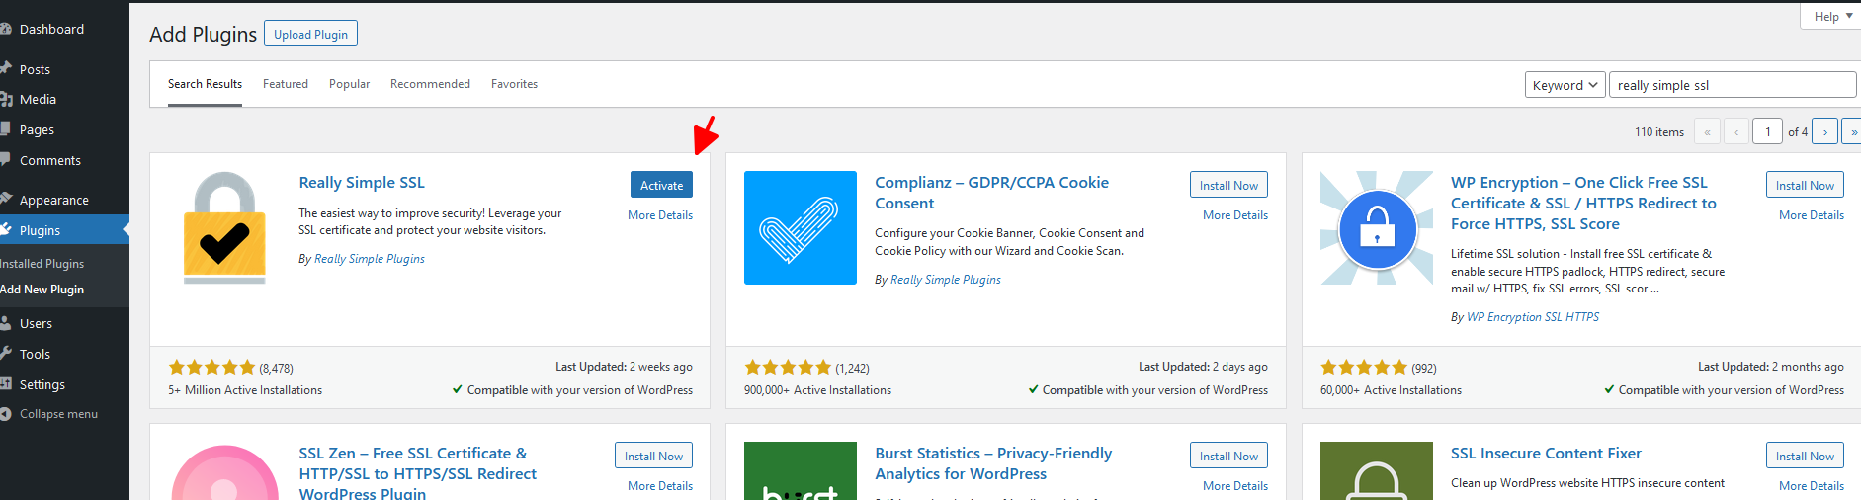Open More Details for Complianz

coord(1235,215)
